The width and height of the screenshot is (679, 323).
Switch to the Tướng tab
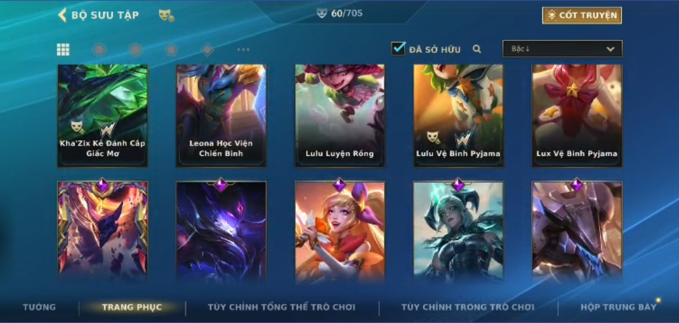point(39,307)
